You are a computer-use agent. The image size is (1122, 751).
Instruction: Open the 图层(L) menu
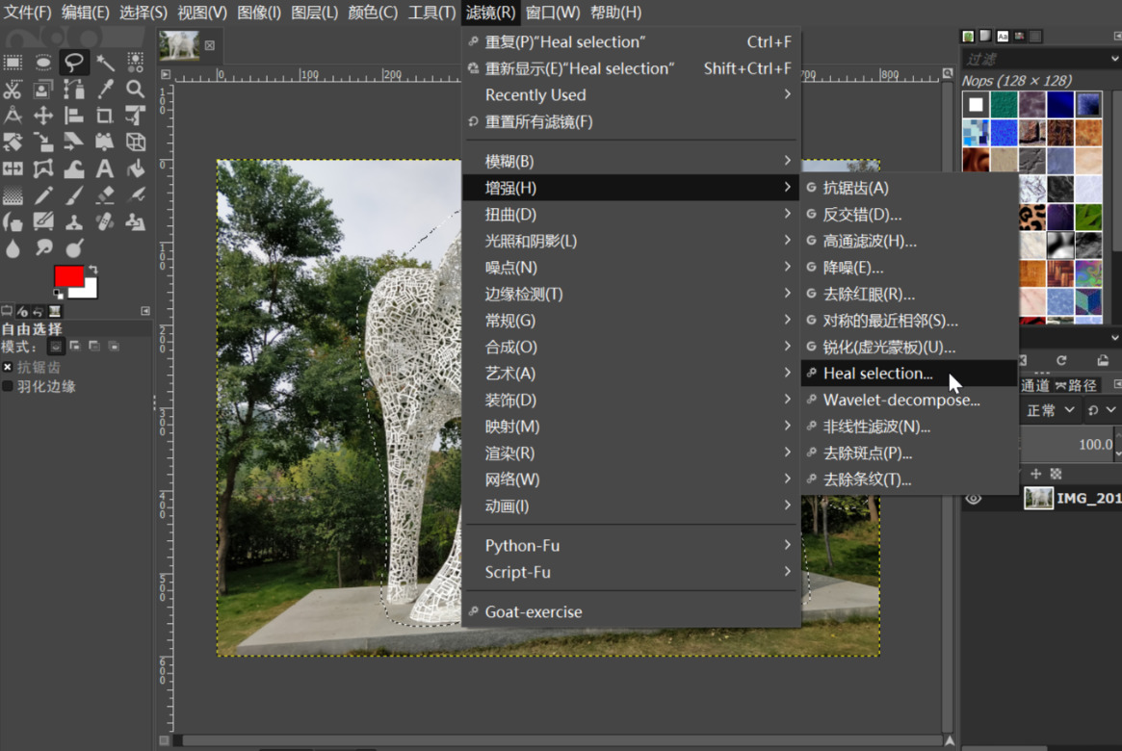(x=314, y=13)
